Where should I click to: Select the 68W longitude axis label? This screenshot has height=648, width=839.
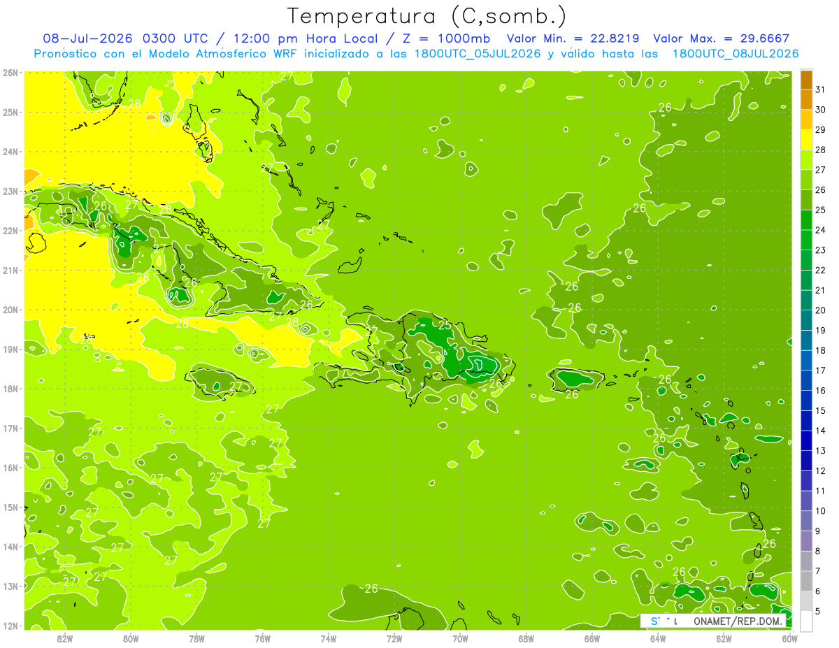coord(526,638)
